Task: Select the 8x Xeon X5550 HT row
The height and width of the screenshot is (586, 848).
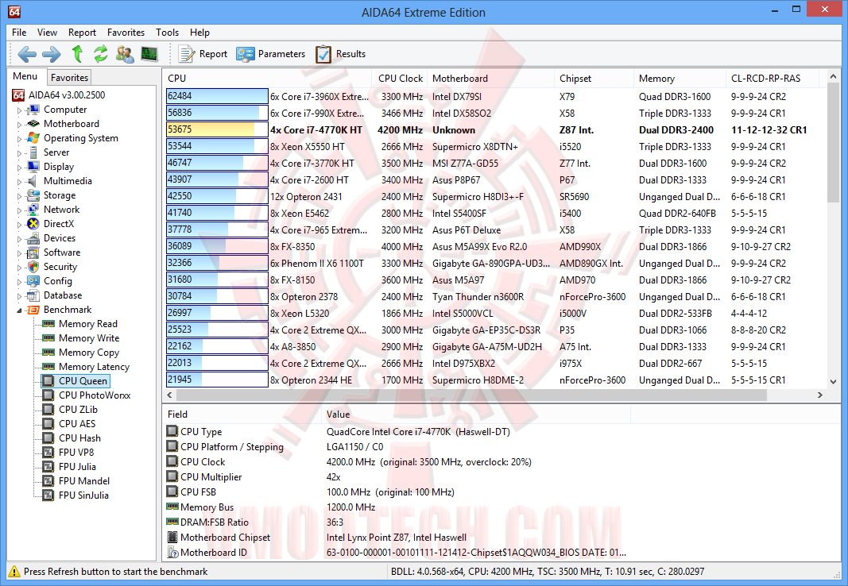Action: click(x=495, y=146)
